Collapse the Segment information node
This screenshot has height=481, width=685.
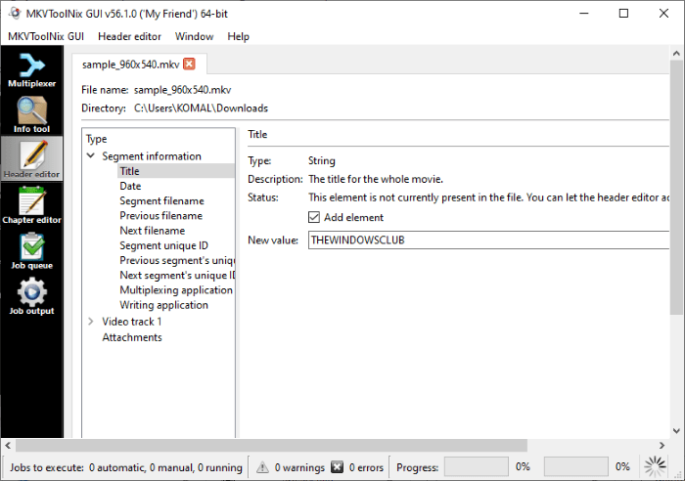(x=91, y=156)
